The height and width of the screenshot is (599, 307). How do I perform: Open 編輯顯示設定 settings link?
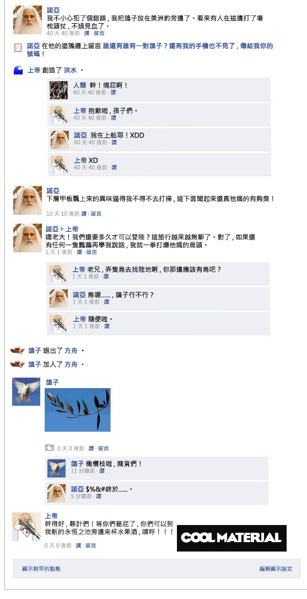[x=276, y=569]
